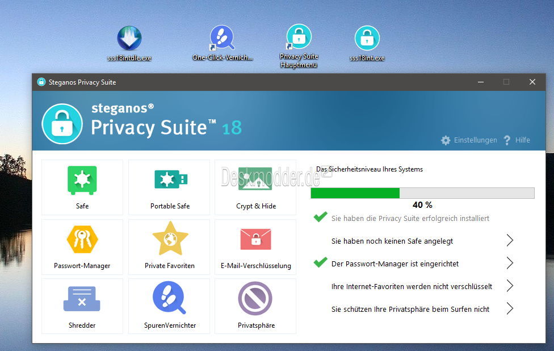
Task: Open the SpurenVernichter footprint icon
Action: point(170,298)
